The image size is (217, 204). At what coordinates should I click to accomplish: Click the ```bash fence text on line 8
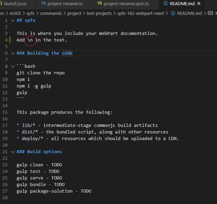click(x=26, y=66)
